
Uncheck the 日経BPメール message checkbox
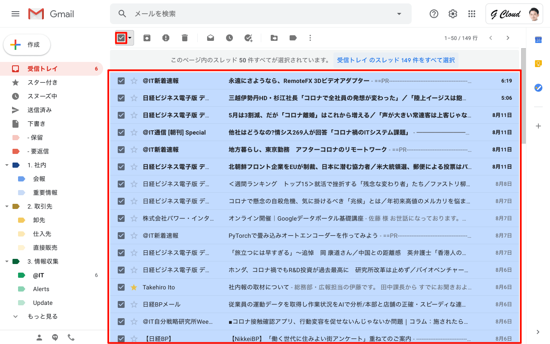point(121,304)
